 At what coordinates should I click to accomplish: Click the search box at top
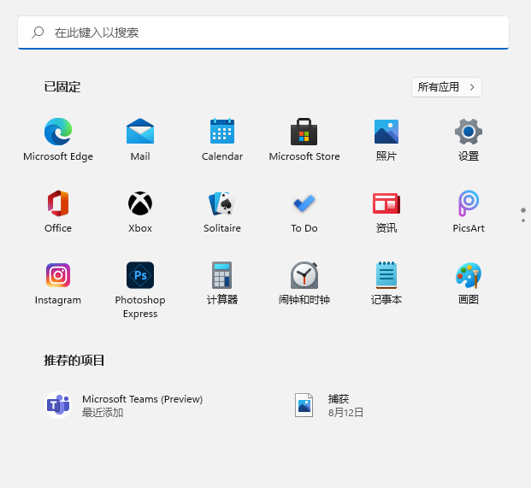[x=263, y=32]
